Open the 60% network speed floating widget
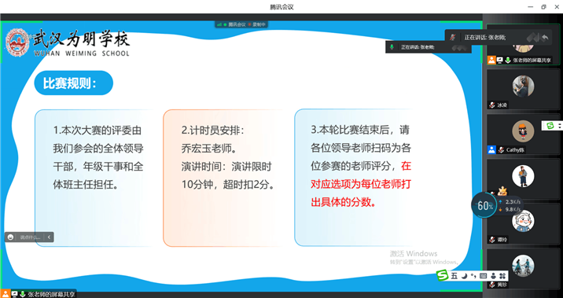Image resolution: width=563 pixels, height=298 pixels. tap(484, 206)
